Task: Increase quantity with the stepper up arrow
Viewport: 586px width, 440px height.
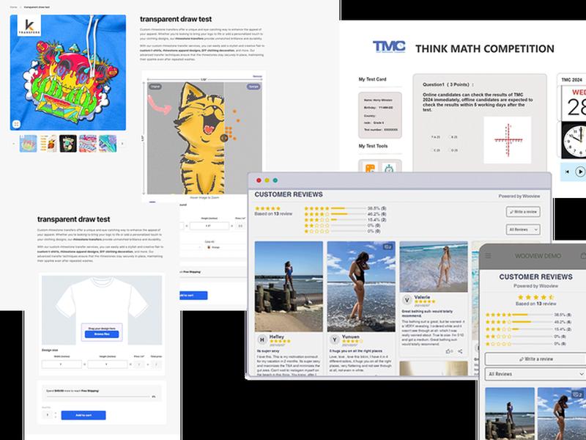Action: pos(56,413)
